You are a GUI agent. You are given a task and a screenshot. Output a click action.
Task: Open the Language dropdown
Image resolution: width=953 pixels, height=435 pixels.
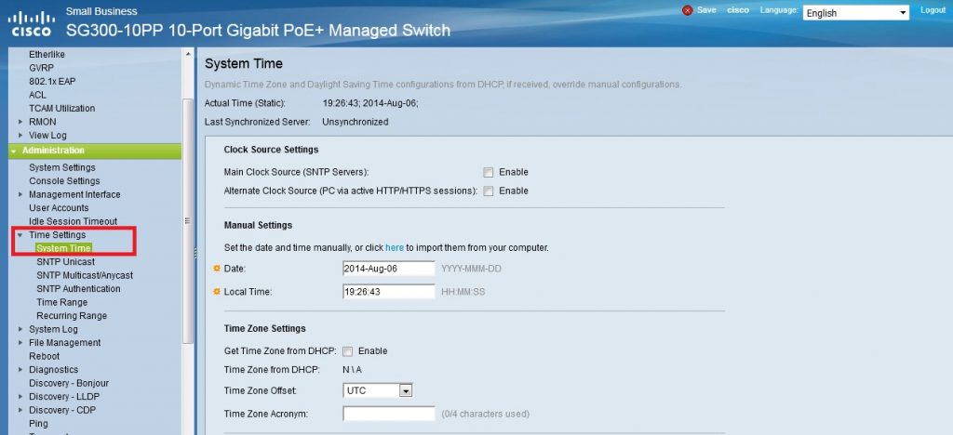pyautogui.click(x=856, y=13)
